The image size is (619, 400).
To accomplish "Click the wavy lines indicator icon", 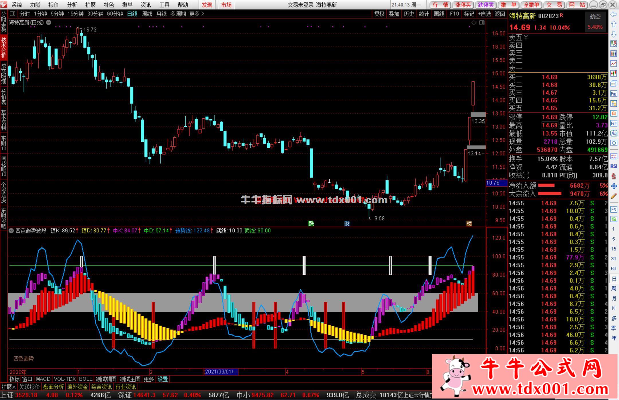I will click(x=614, y=156).
